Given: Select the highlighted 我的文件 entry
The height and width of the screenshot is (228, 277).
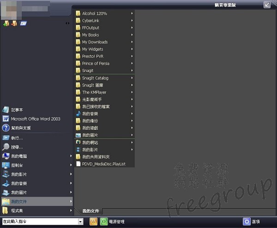Looking at the screenshot, I should 37,202.
